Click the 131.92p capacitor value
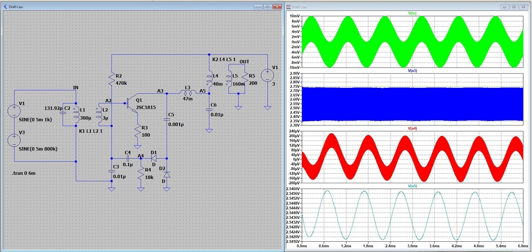 pyautogui.click(x=53, y=108)
